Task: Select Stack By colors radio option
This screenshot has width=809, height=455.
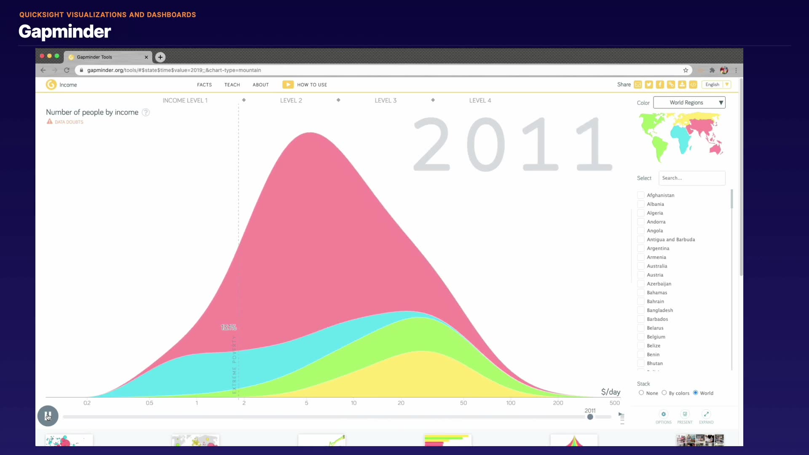Action: click(664, 393)
